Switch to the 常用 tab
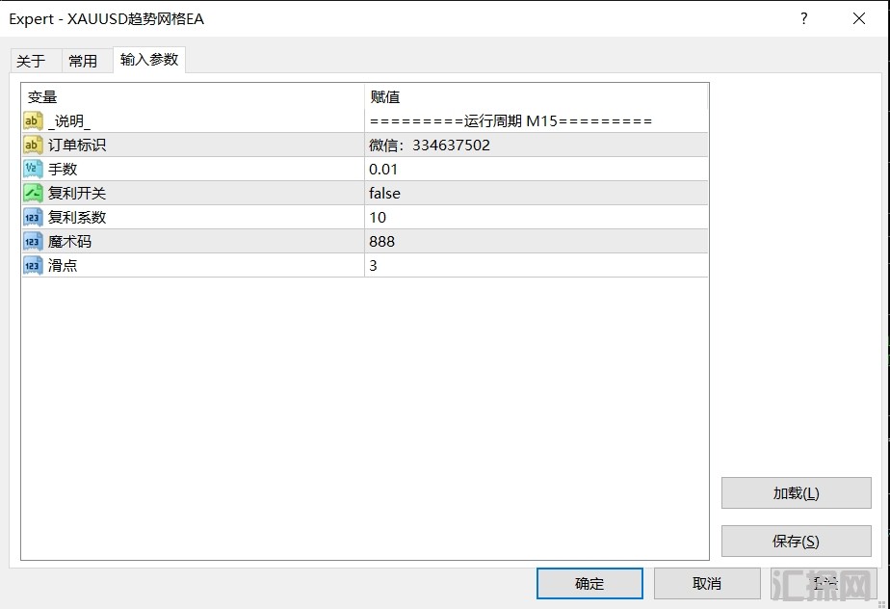This screenshot has width=890, height=609. pos(87,60)
